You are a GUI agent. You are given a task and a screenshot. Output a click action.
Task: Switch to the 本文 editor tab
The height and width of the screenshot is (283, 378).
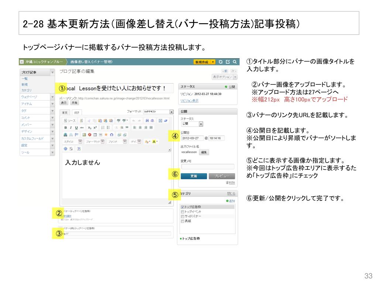[x=65, y=113]
